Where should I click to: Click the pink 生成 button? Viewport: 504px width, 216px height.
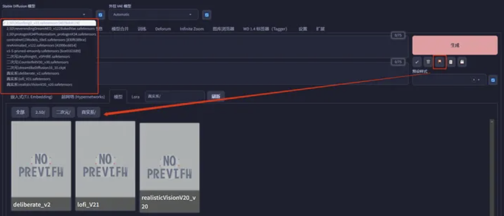click(x=455, y=45)
